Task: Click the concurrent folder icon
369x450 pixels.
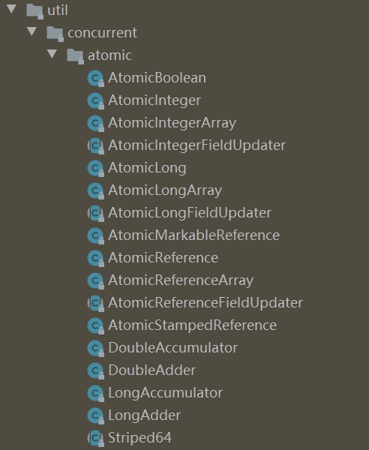Action: click(x=55, y=34)
